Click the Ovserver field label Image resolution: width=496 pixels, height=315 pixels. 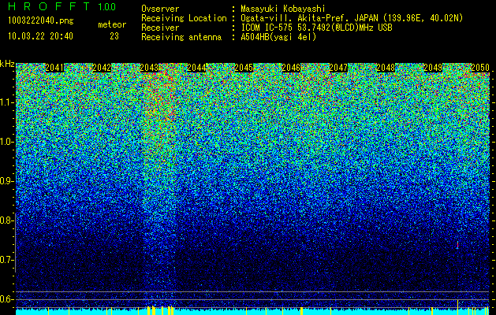pos(160,9)
